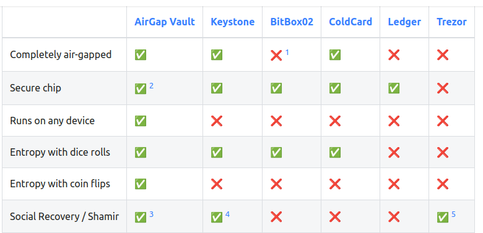Open the AirGap Vault header link

(x=165, y=22)
